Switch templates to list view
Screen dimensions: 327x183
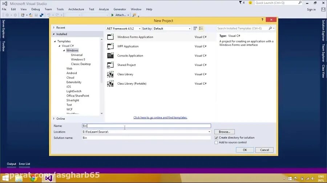coord(201,29)
